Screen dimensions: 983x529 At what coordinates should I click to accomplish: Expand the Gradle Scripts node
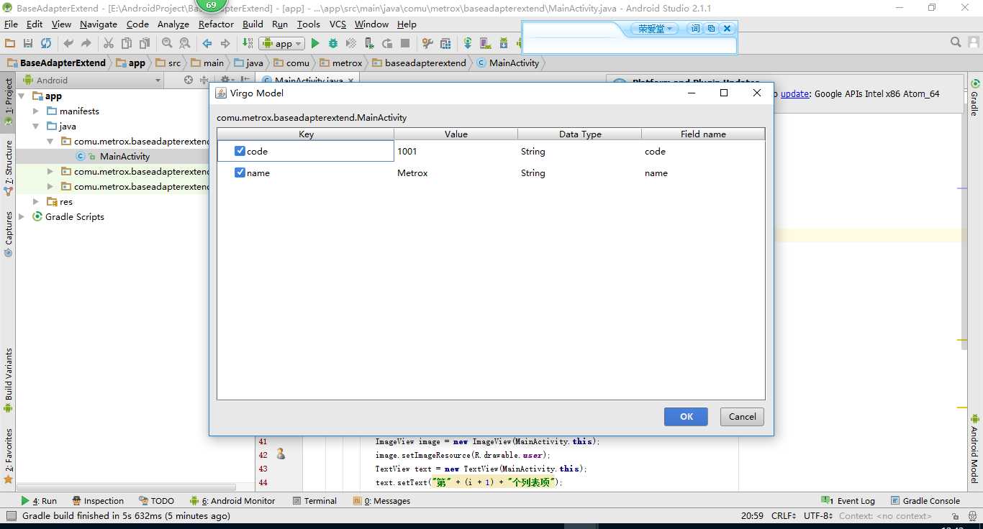point(22,216)
